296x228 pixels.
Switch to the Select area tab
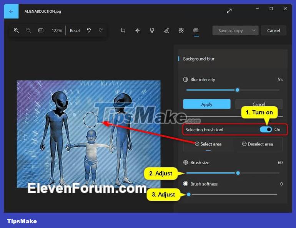click(208, 144)
